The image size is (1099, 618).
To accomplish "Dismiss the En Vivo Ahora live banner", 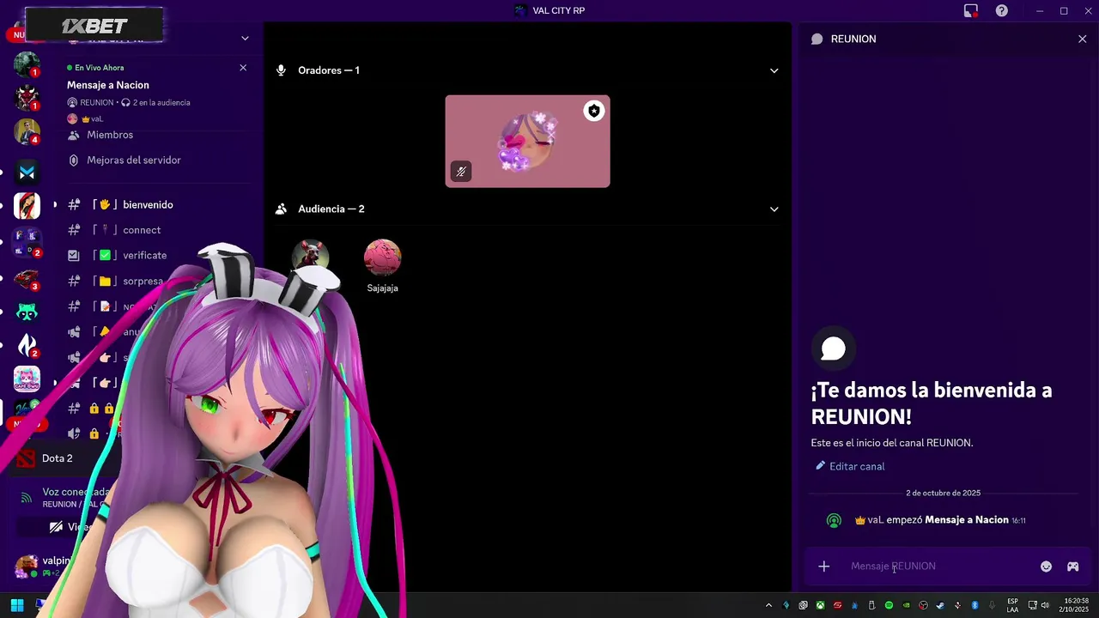I will (243, 68).
